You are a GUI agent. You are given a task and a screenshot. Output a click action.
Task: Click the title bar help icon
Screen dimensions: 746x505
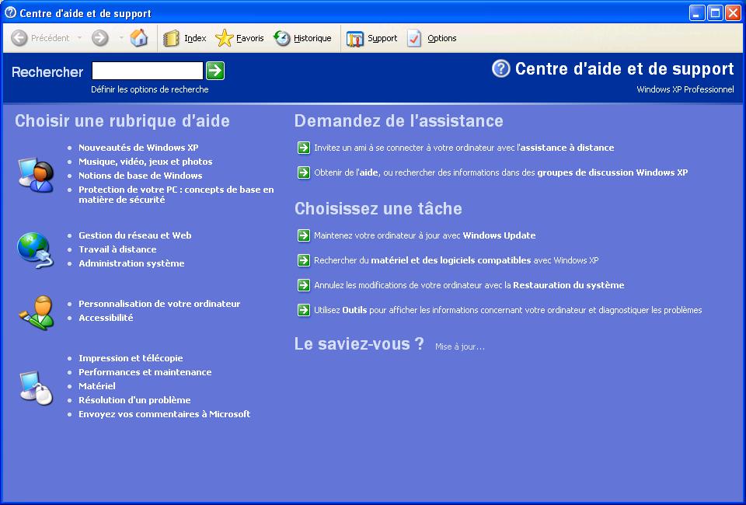(x=10, y=13)
